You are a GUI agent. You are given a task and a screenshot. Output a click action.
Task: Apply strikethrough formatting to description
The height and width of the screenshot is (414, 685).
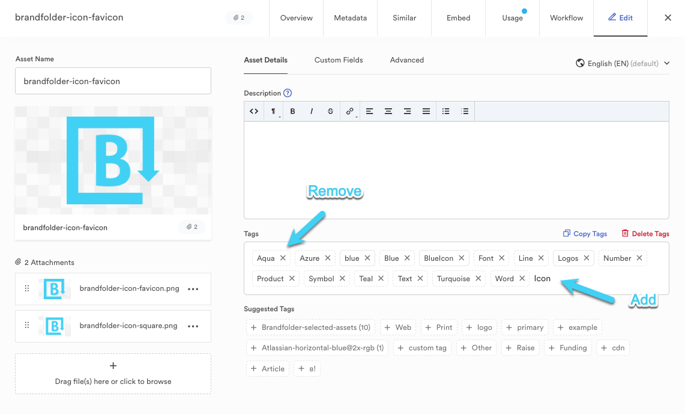pos(330,112)
